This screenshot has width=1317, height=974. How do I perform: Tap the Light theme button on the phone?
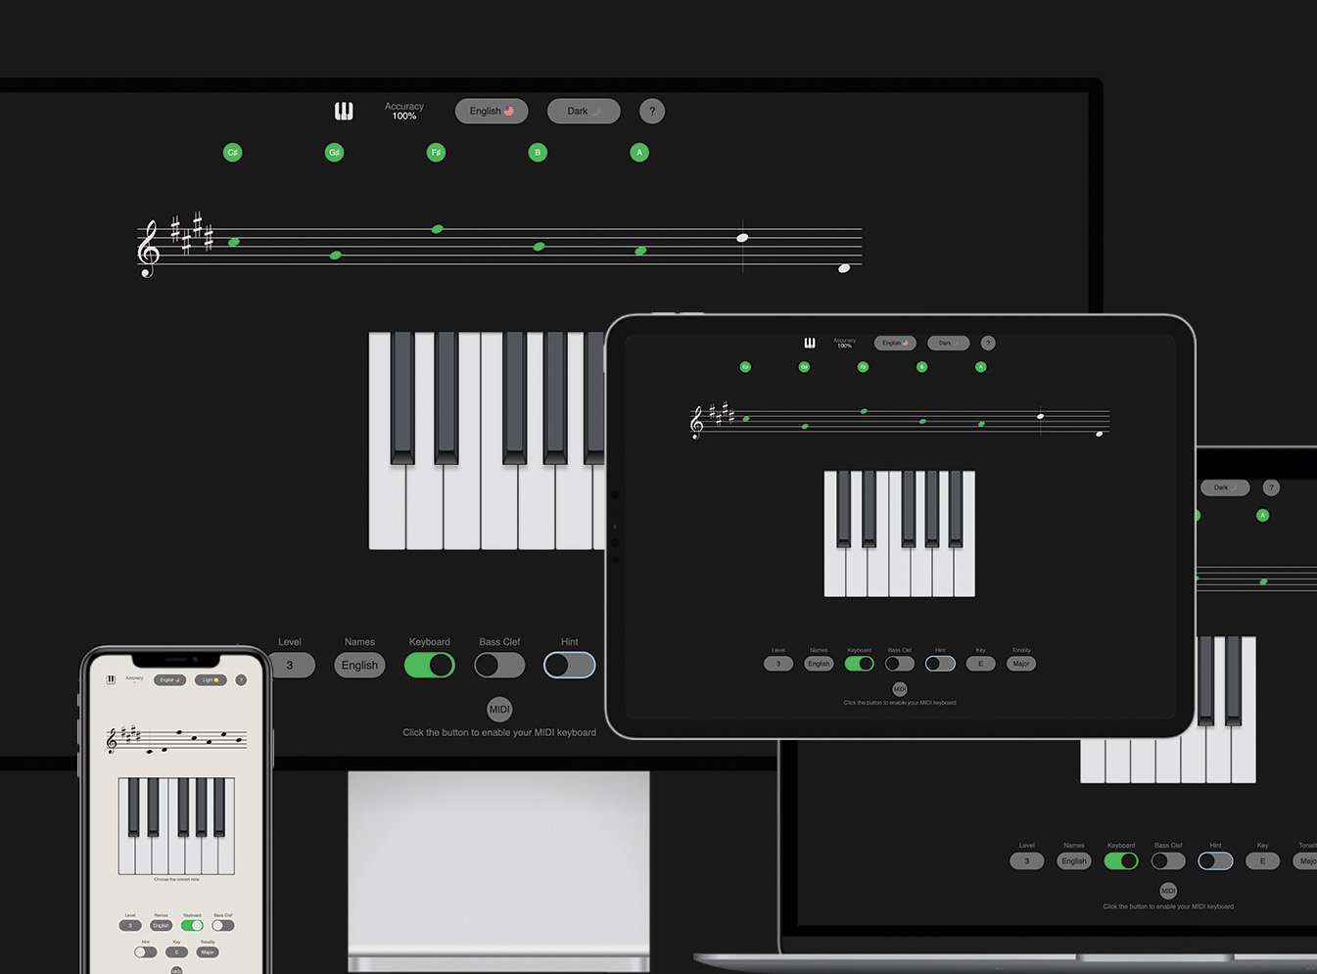click(x=211, y=680)
